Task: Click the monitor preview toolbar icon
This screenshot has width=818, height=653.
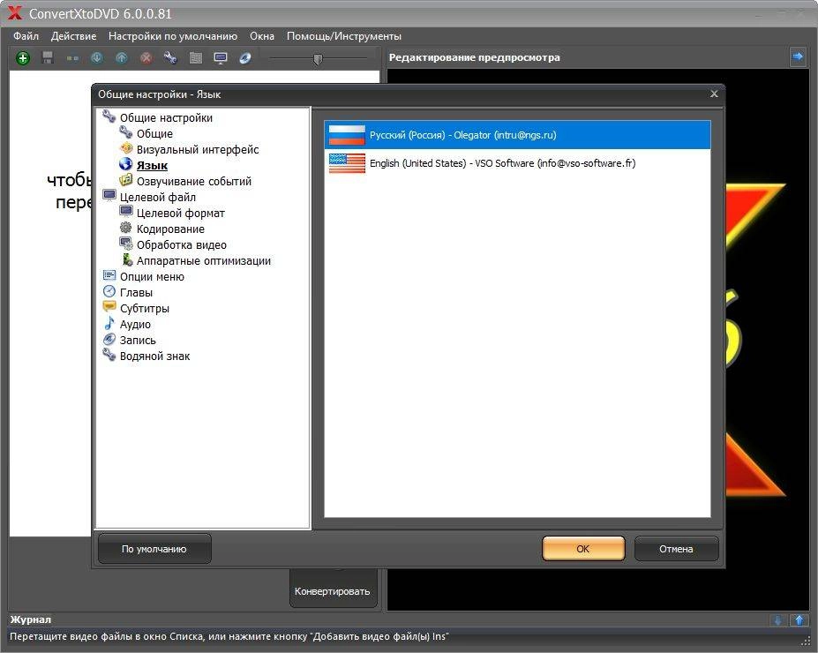Action: 220,58
